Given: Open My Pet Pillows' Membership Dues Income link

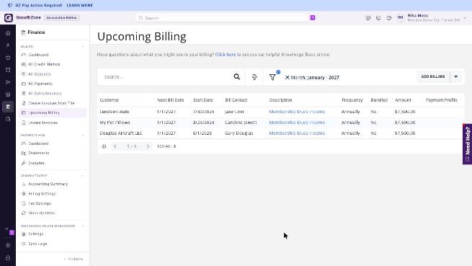Looking at the screenshot, I should coord(297,123).
